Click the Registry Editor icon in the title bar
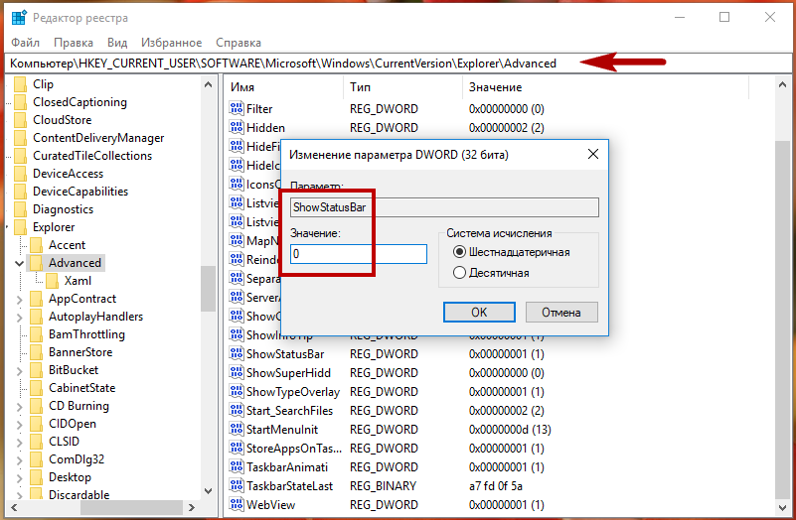 pos(19,17)
